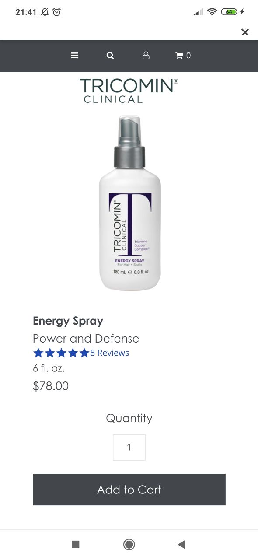Open the hamburger menu icon
This screenshot has width=258, height=560.
point(75,56)
